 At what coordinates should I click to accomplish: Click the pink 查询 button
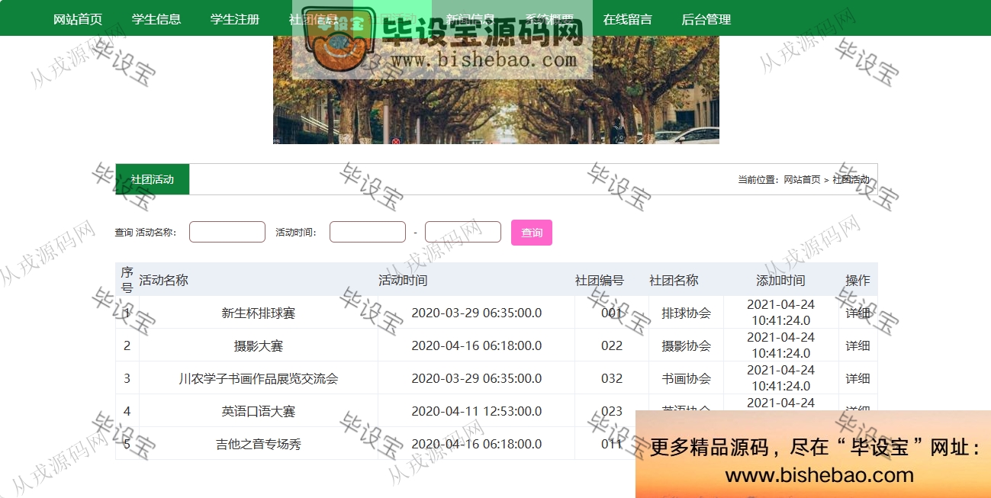click(532, 233)
